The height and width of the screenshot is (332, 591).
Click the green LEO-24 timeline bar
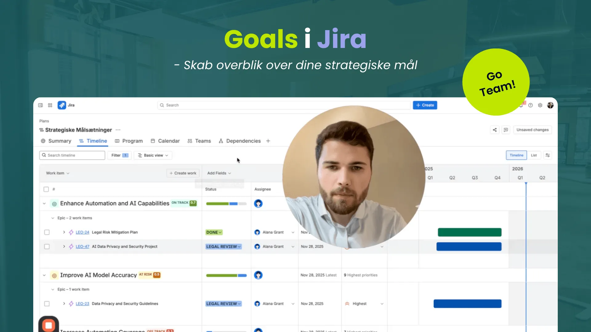[470, 232]
